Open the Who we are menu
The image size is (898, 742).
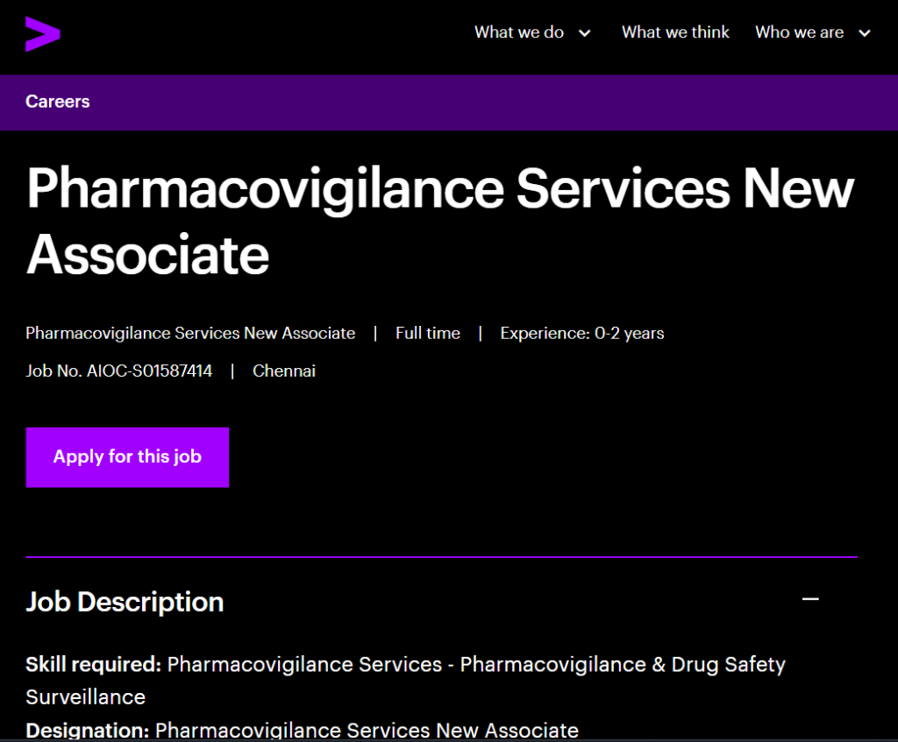(799, 32)
